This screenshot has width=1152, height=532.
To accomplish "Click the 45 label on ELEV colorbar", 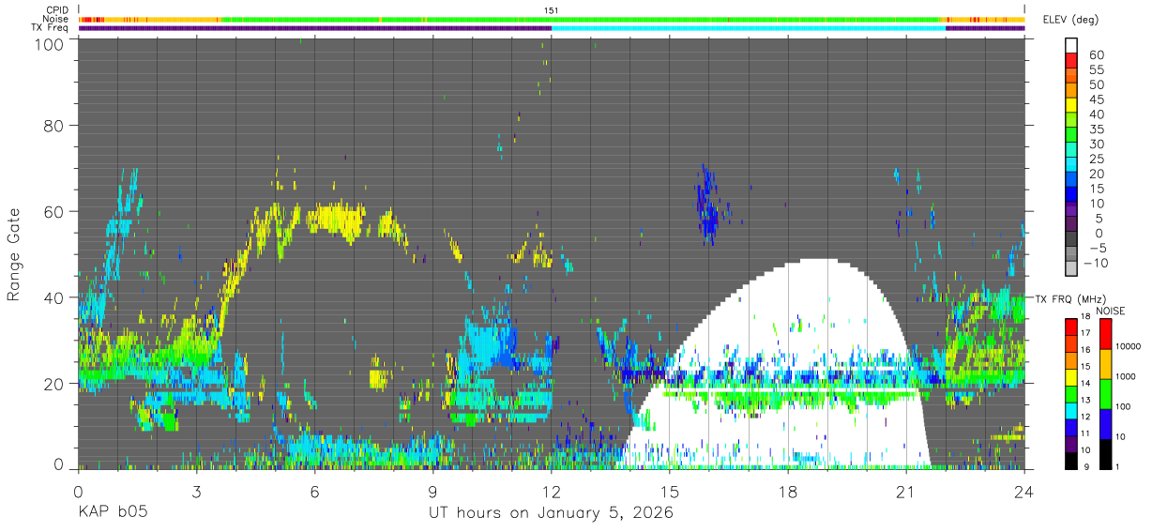I will click(x=1096, y=99).
